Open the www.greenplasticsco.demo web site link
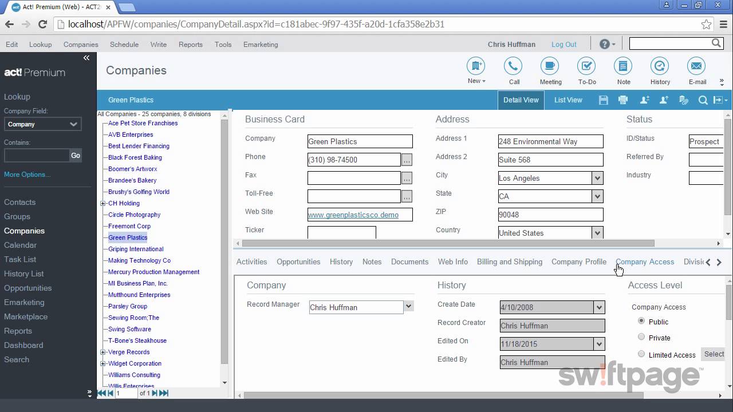The image size is (733, 412). [x=353, y=215]
